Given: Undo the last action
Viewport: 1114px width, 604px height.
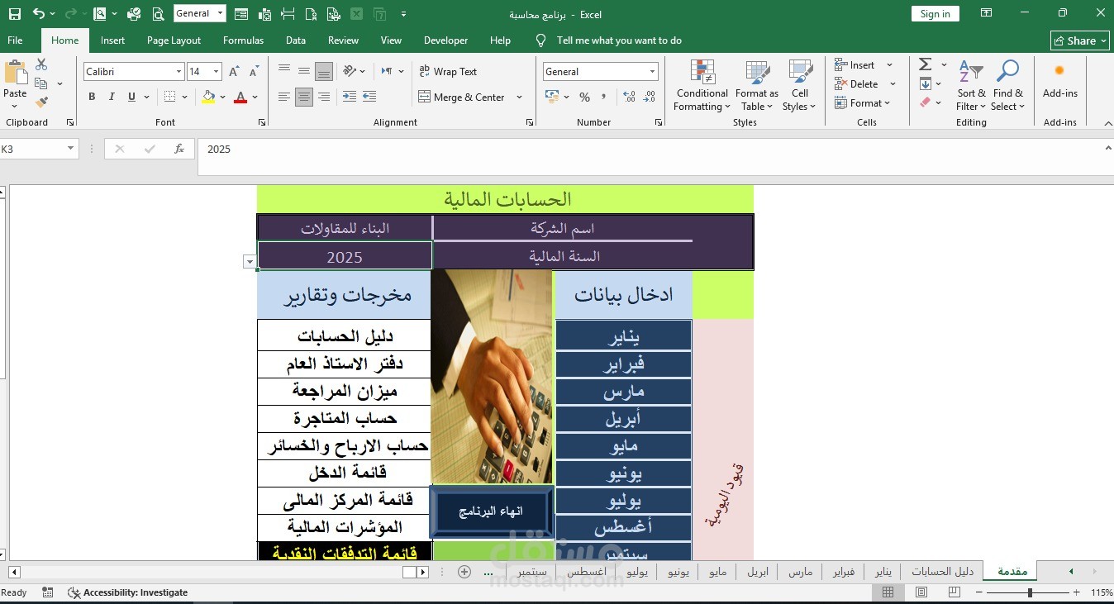Looking at the screenshot, I should point(38,14).
